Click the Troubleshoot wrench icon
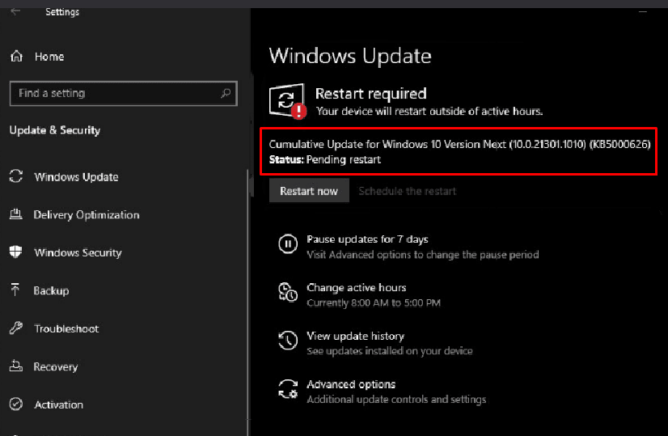This screenshot has width=668, height=436. click(x=15, y=328)
